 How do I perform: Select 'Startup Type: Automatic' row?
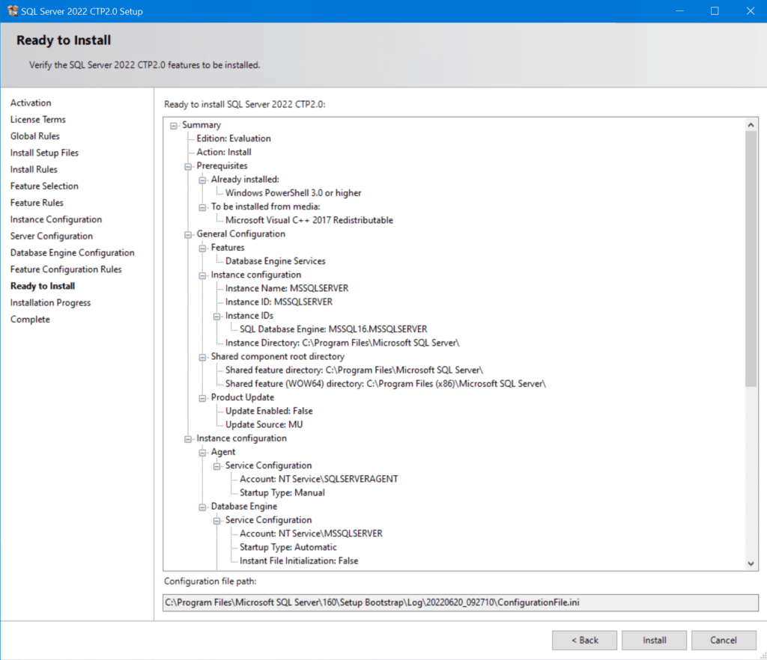point(288,547)
